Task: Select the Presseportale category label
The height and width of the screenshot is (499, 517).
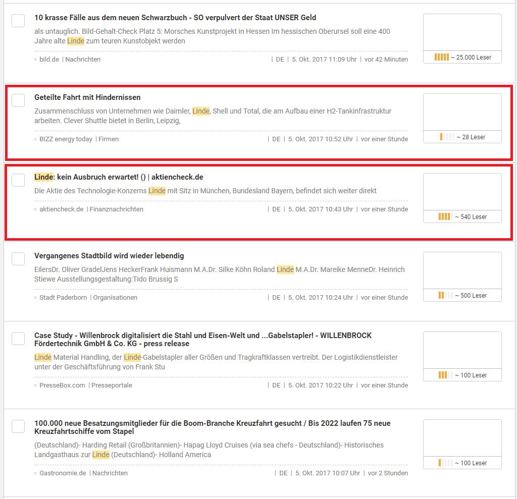Action: point(111,385)
